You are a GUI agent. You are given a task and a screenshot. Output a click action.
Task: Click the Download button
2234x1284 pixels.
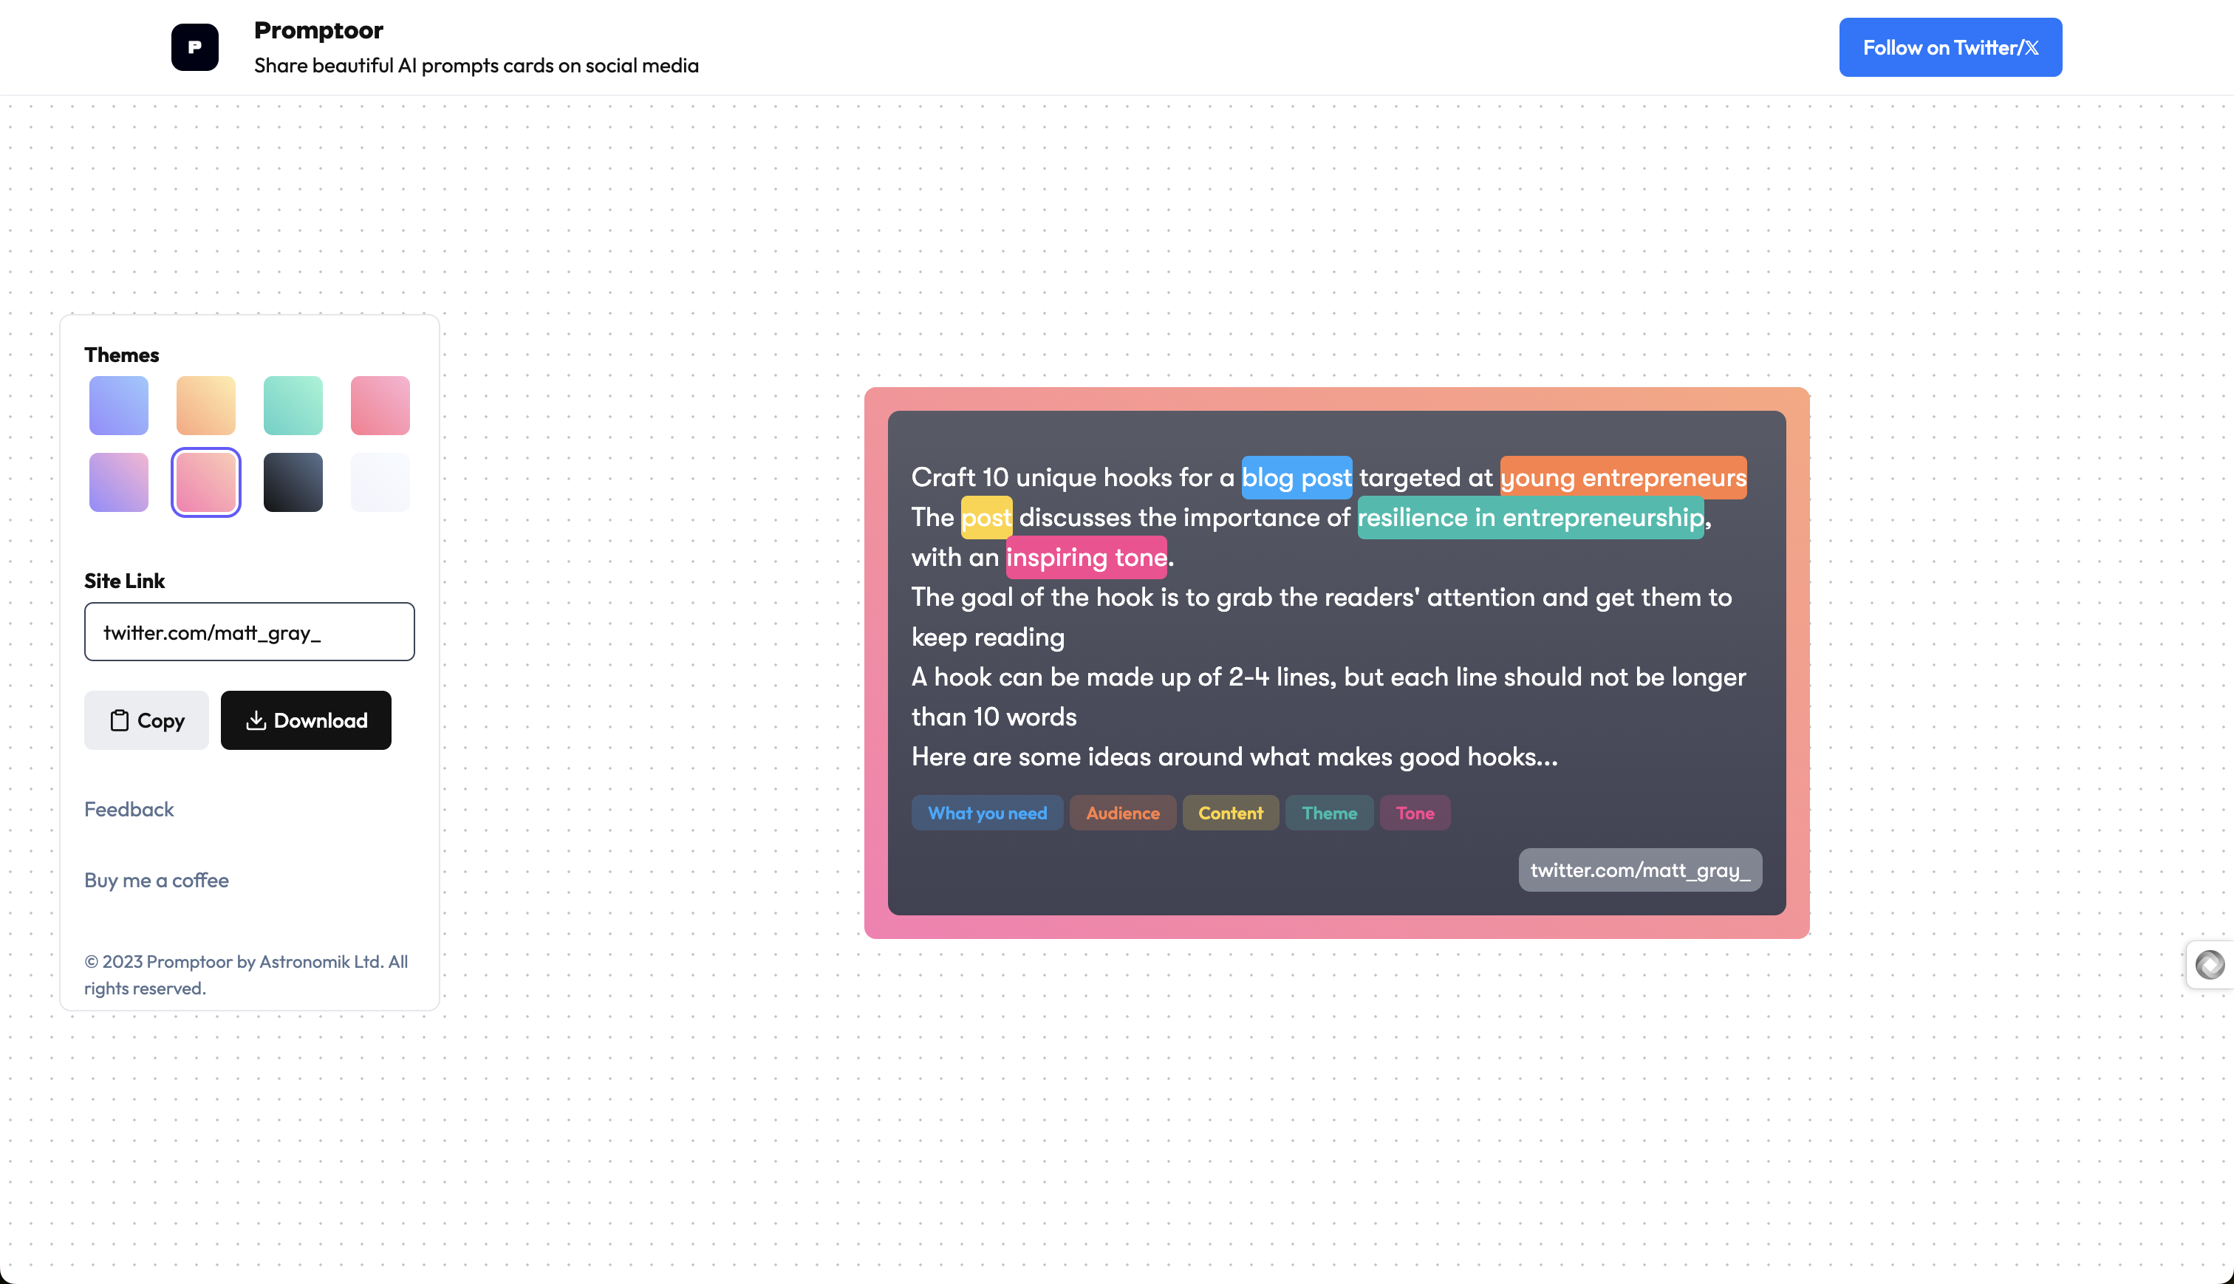(305, 720)
